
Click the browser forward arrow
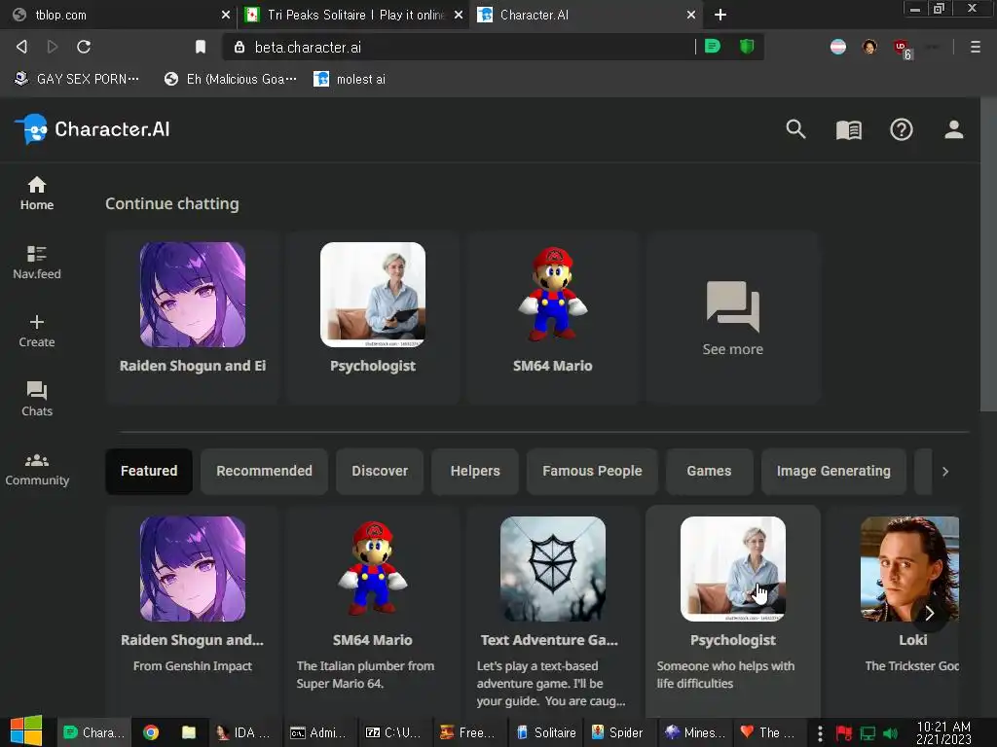pos(53,47)
